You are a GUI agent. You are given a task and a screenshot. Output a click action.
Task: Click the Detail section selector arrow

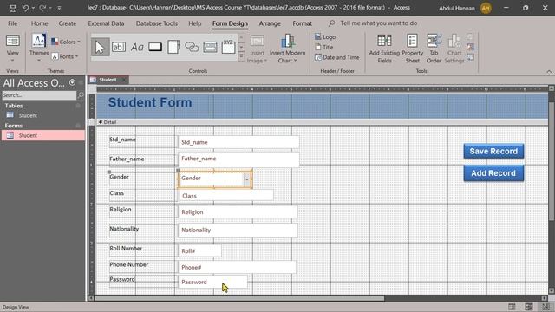[101, 122]
